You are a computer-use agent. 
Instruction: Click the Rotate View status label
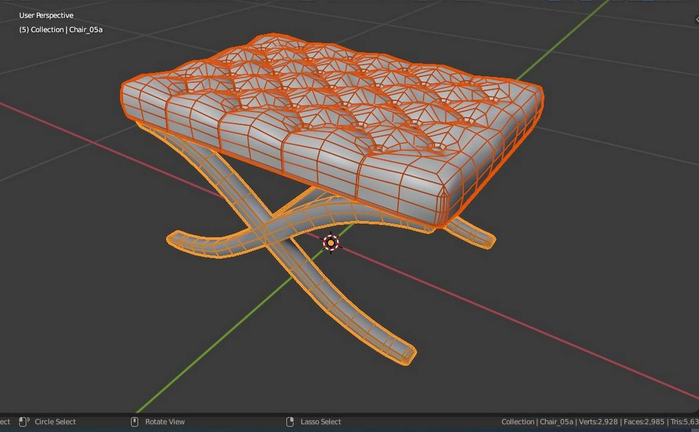[165, 422]
